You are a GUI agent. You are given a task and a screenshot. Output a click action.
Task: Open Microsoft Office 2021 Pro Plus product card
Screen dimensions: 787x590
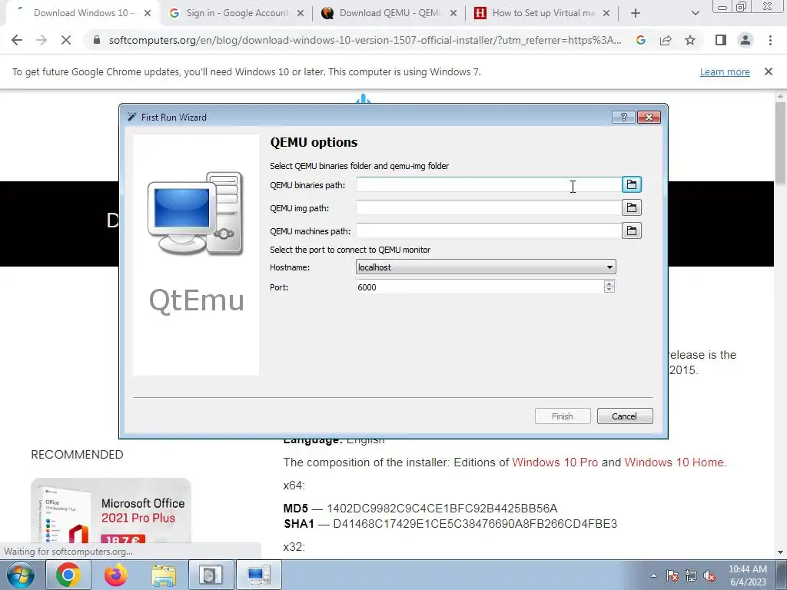111,512
